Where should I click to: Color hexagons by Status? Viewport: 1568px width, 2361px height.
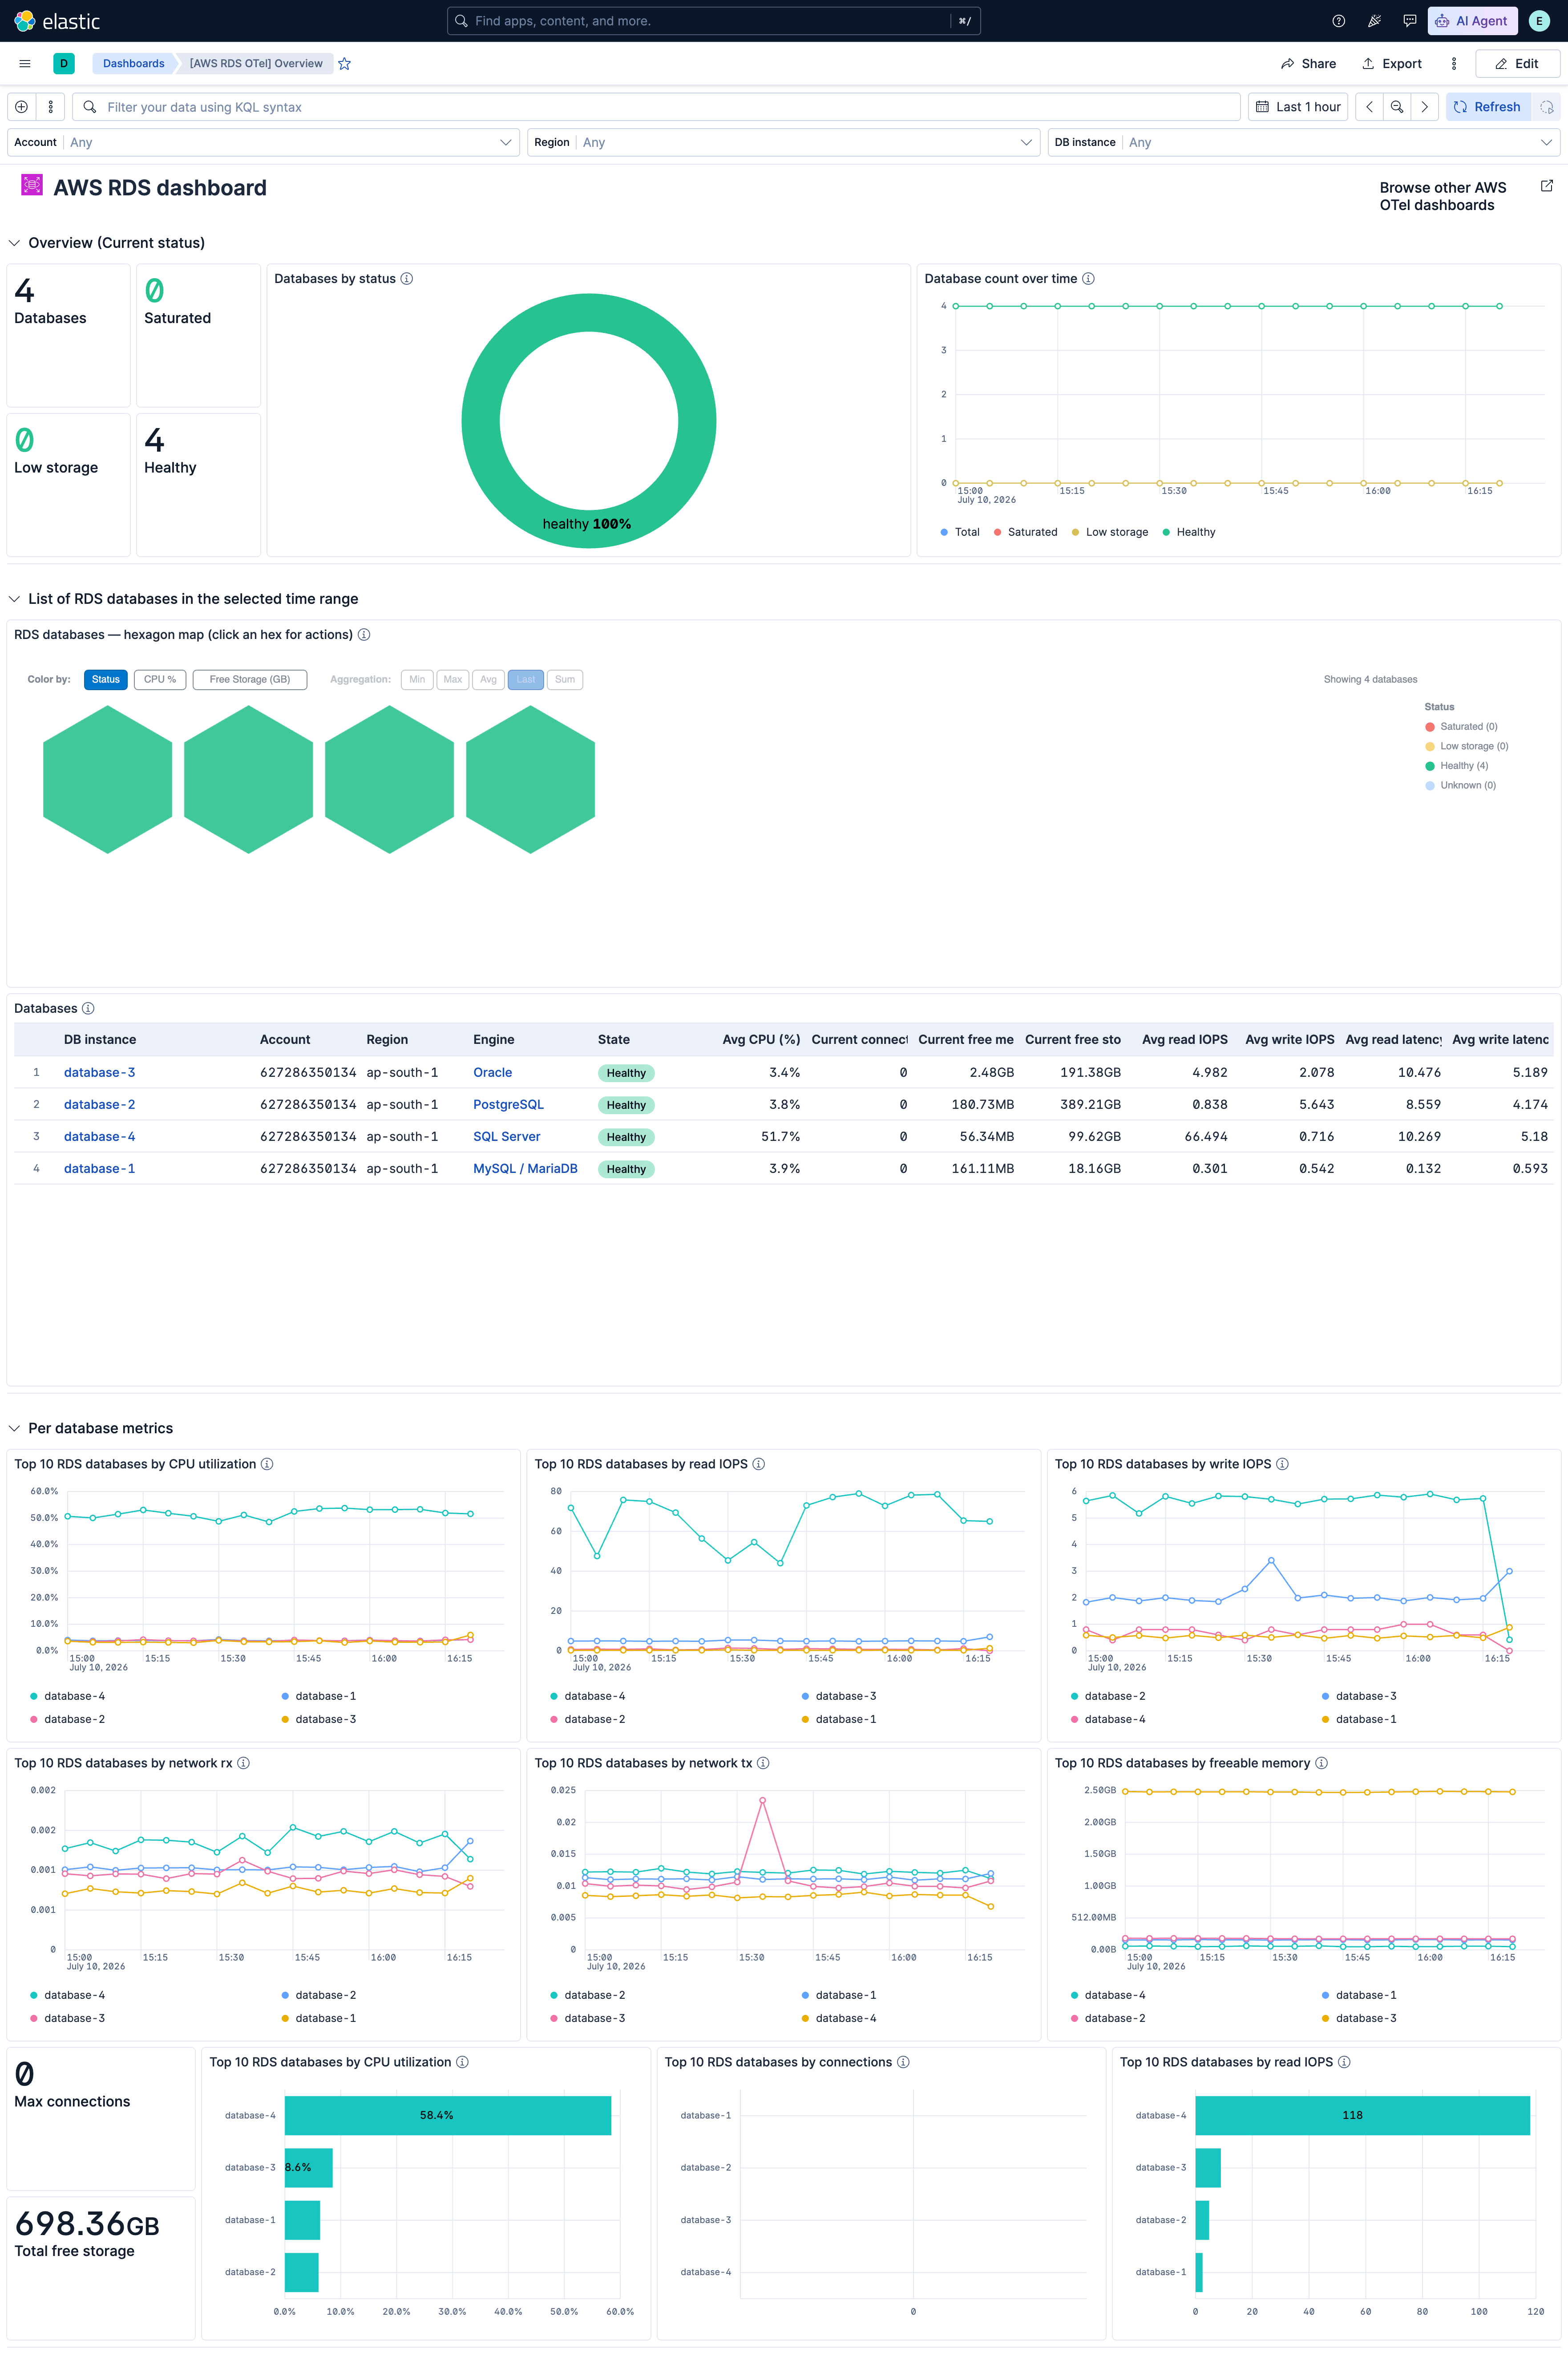coord(106,680)
